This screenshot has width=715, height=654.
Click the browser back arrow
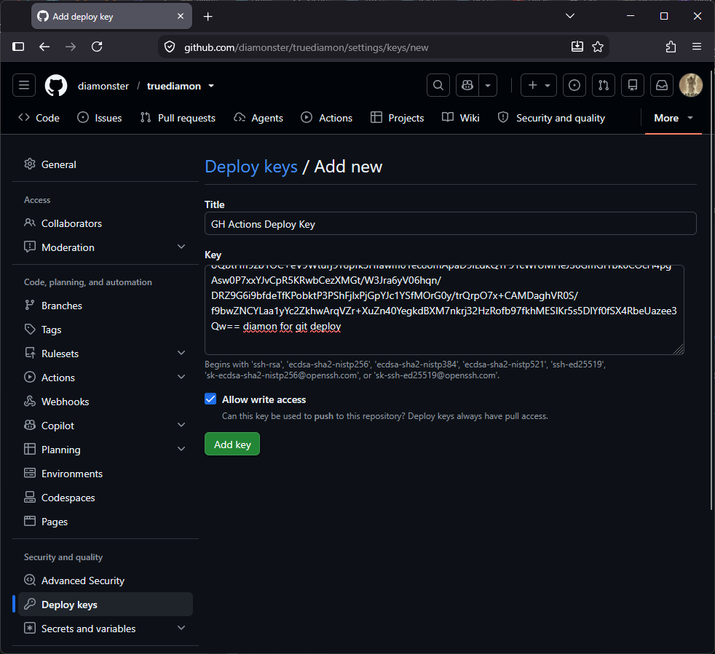point(44,47)
